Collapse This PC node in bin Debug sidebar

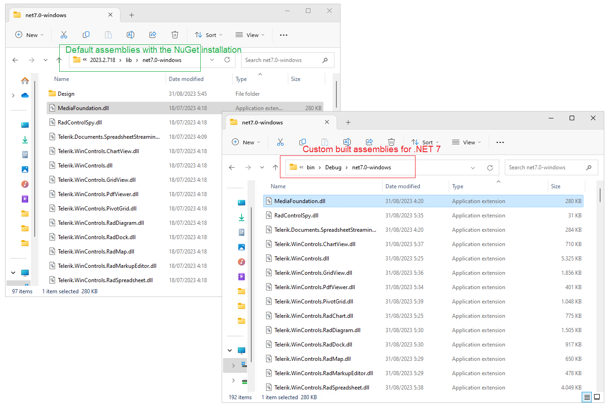pyautogui.click(x=230, y=351)
